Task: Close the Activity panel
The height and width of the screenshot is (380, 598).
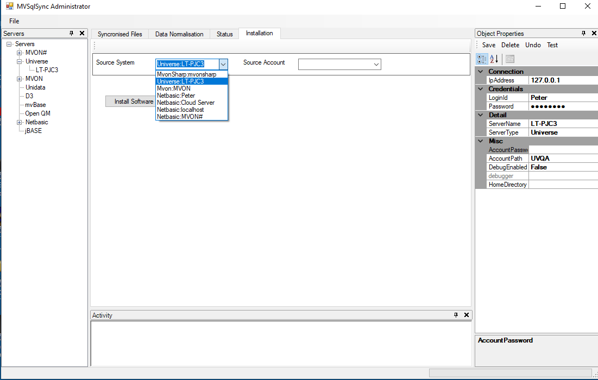Action: [x=466, y=315]
